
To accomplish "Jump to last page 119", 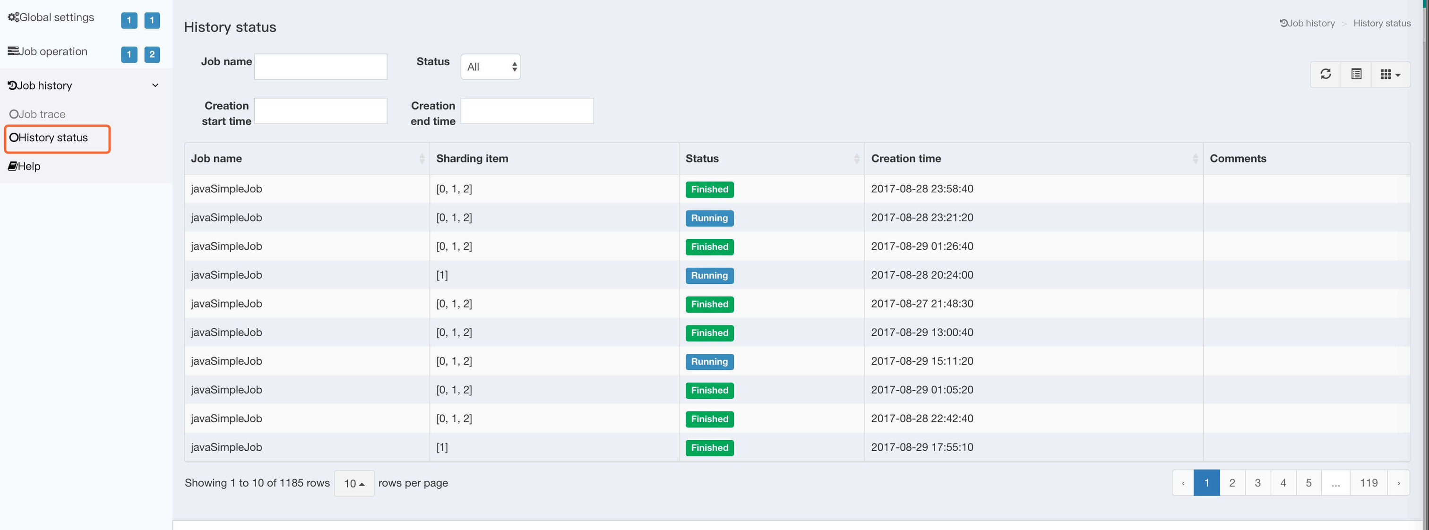I will click(1368, 483).
